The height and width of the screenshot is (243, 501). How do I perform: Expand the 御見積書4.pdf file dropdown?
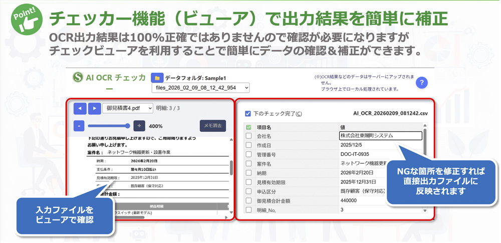pyautogui.click(x=128, y=108)
